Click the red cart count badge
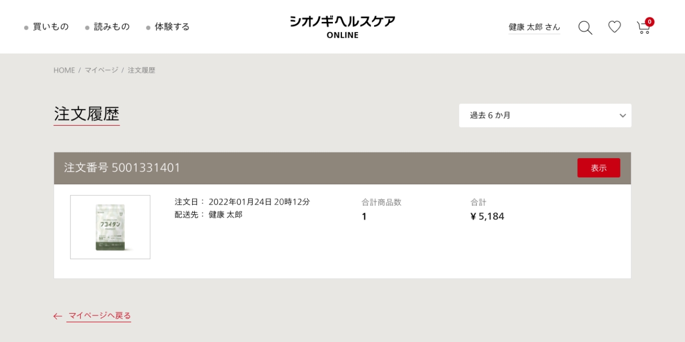Viewport: 685px width, 342px height. [x=649, y=22]
